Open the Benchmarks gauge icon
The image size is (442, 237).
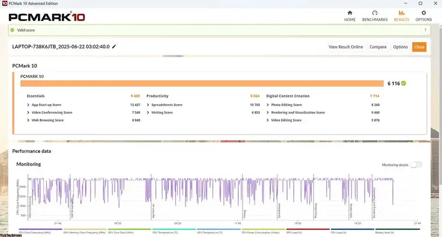375,13
